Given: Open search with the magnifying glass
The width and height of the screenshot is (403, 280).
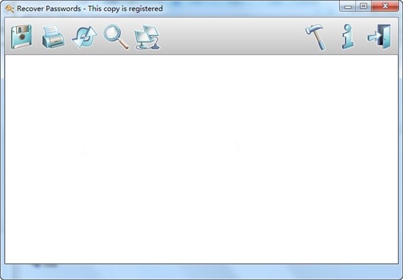Looking at the screenshot, I should pos(116,37).
